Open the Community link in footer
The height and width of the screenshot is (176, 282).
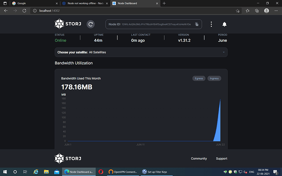(x=199, y=158)
